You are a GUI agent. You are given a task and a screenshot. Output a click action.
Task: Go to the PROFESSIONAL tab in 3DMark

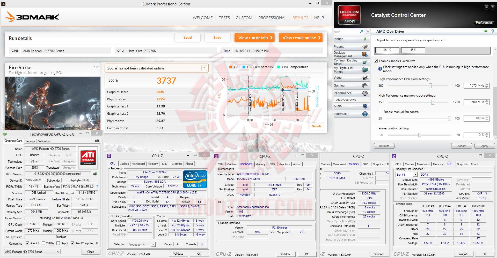point(272,18)
